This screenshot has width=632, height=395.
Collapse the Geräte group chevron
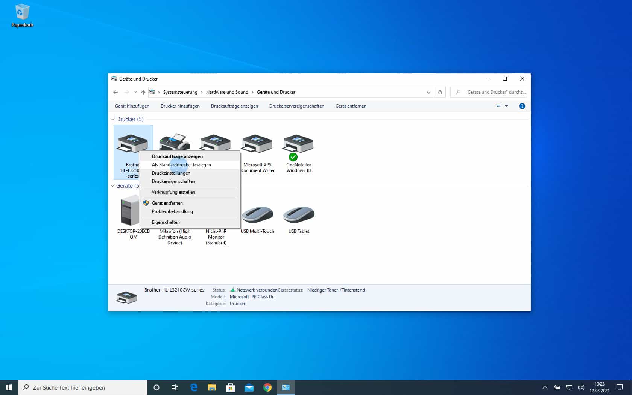point(113,186)
